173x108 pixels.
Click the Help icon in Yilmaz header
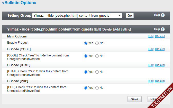(163, 30)
